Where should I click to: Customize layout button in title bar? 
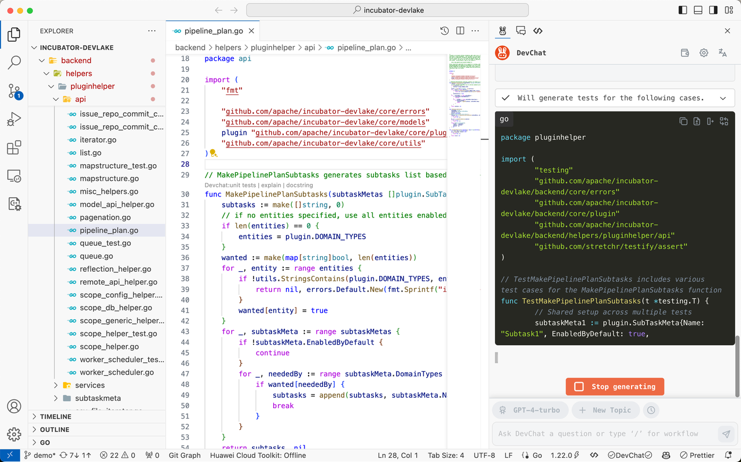[729, 10]
